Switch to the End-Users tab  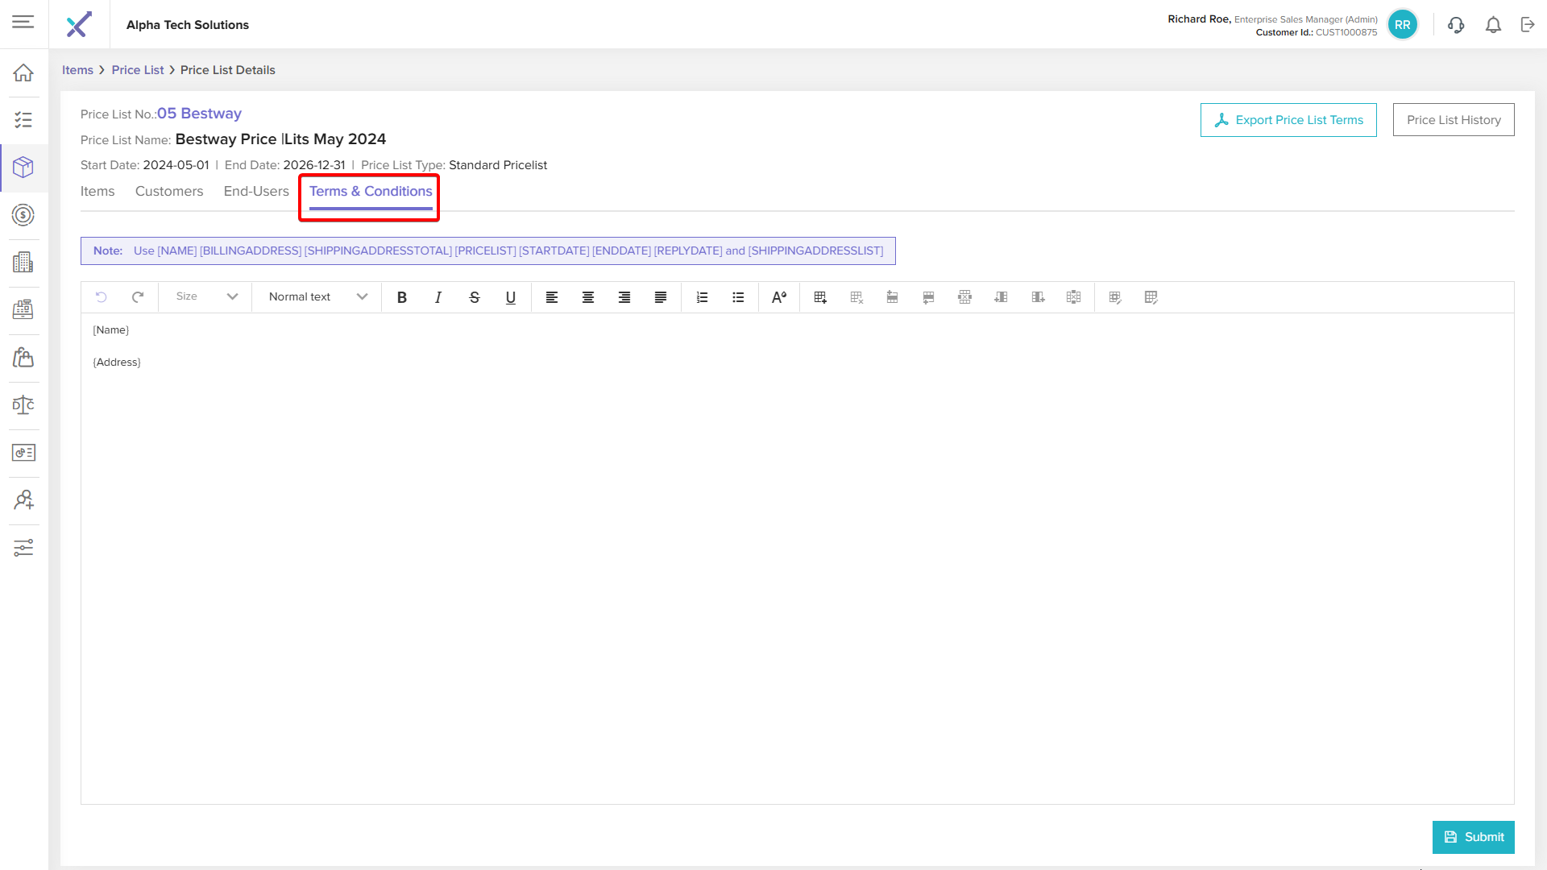click(x=256, y=191)
